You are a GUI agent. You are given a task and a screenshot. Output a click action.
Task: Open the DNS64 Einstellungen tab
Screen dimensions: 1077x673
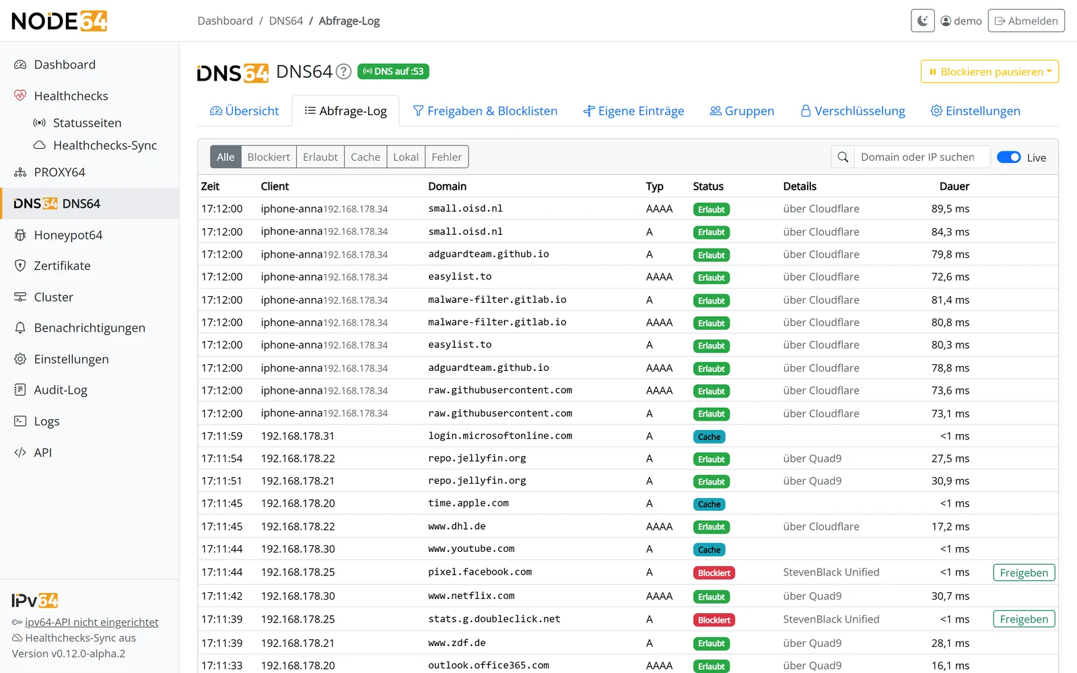tap(975, 111)
